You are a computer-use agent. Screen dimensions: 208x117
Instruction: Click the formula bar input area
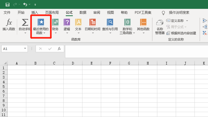tap(135, 51)
